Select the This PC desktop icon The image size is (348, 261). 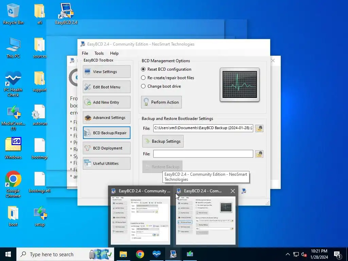coord(13,48)
